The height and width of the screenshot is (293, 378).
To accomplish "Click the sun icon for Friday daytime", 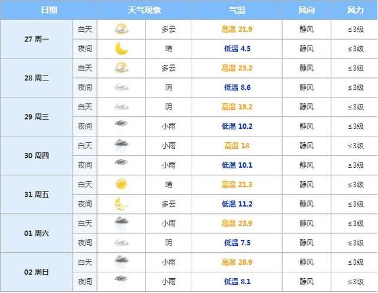I will 121,184.
